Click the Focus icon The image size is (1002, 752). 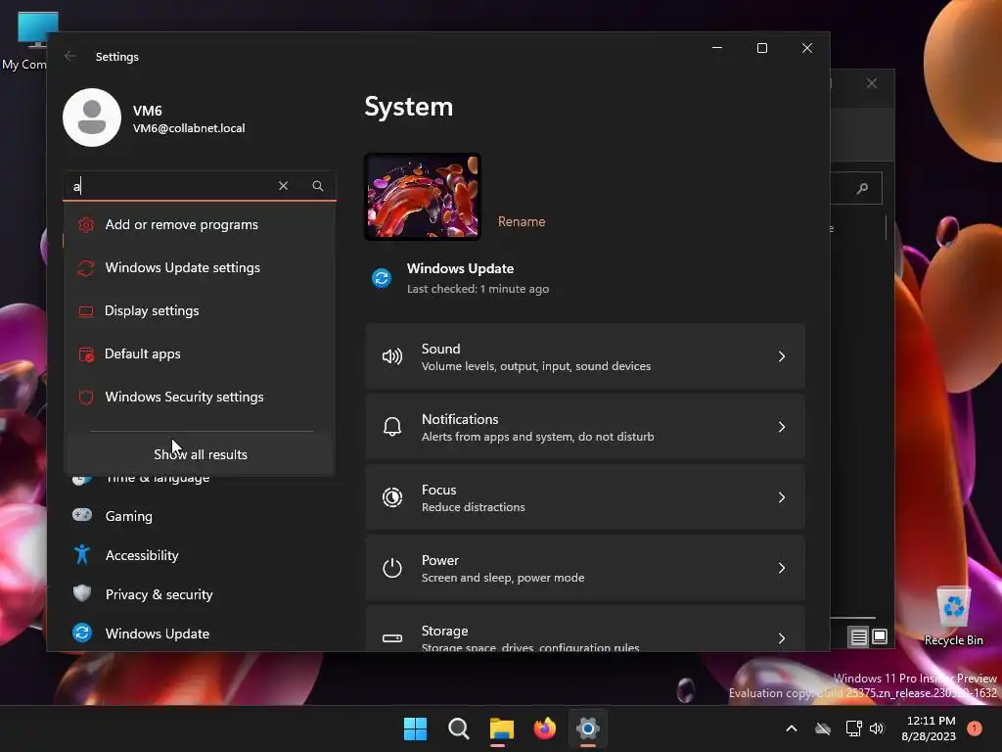pos(392,497)
